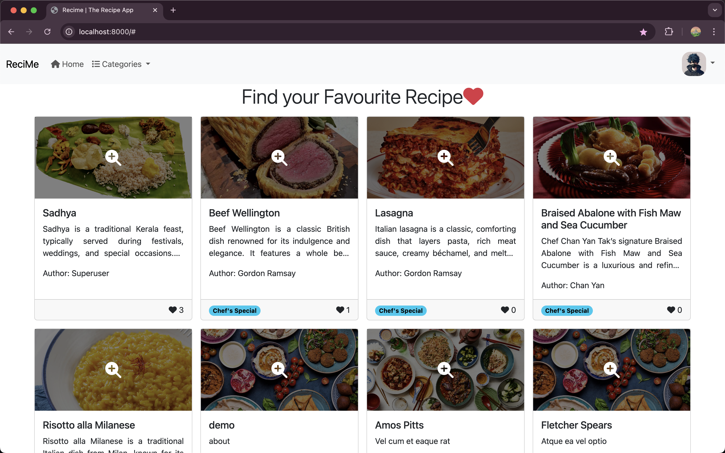Click the bookmark star in the address bar
725x453 pixels.
tap(643, 32)
